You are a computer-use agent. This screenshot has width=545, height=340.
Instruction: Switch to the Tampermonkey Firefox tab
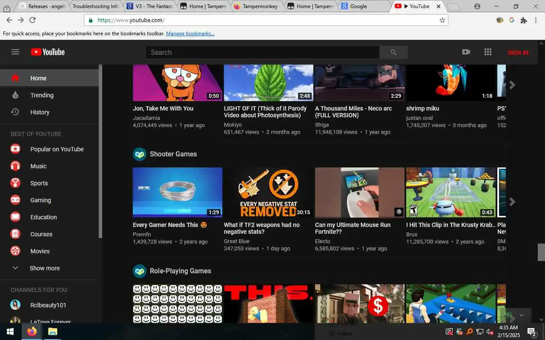(257, 6)
